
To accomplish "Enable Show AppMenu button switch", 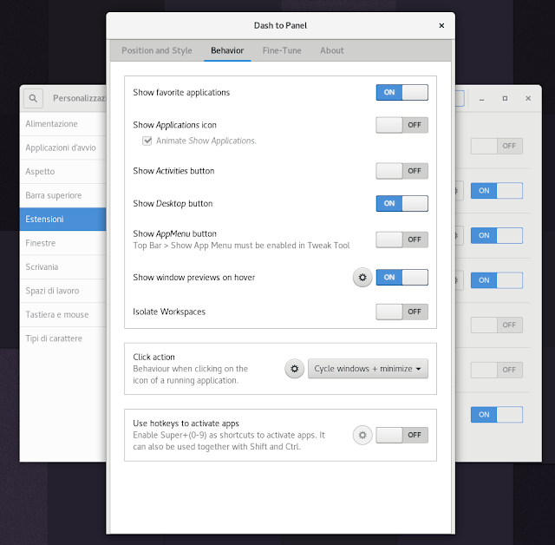I will point(402,240).
